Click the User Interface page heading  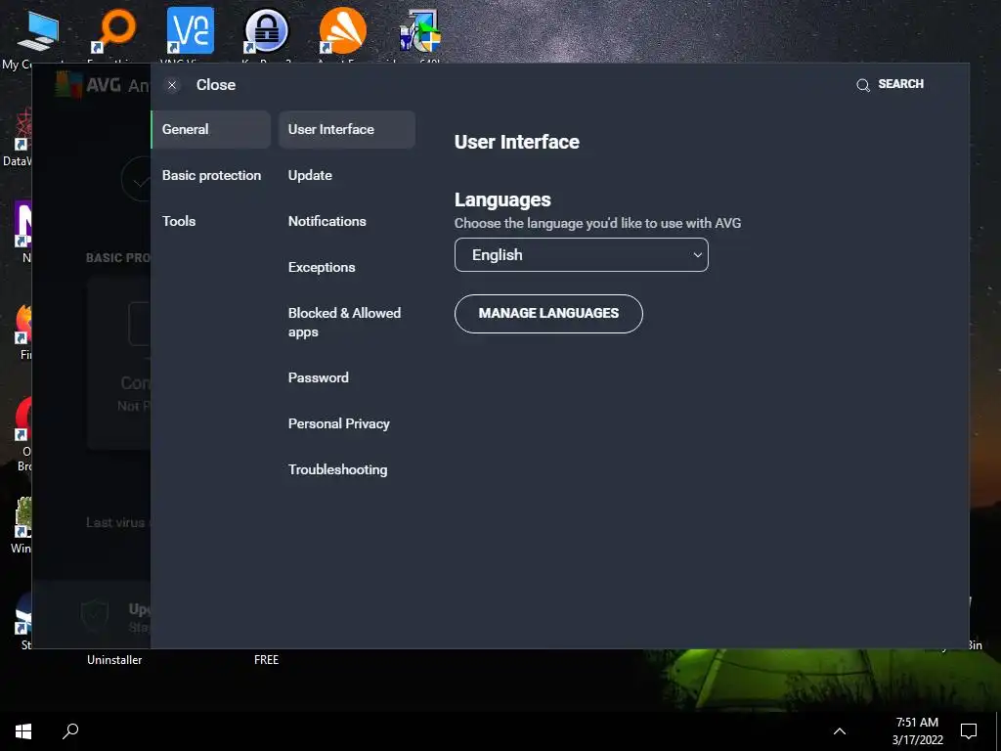(x=516, y=142)
